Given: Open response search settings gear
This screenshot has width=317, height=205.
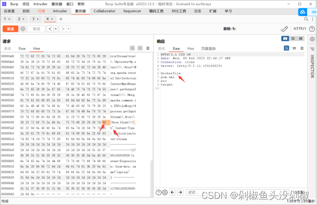Looking at the screenshot, I should pyautogui.click(x=165, y=192).
